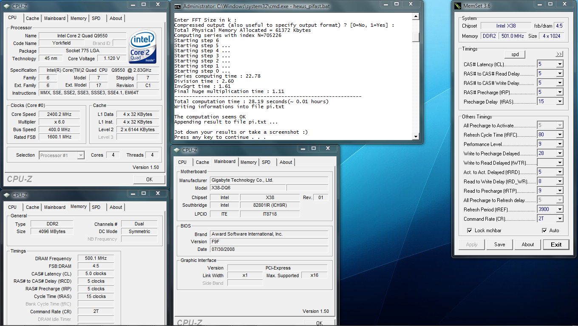
Task: Open the Act. to Act. Delayed (tRRD) dropdown
Action: pyautogui.click(x=559, y=172)
